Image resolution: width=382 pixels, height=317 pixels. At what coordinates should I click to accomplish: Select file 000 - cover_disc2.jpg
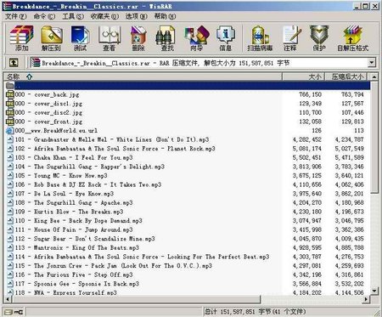tap(48, 112)
